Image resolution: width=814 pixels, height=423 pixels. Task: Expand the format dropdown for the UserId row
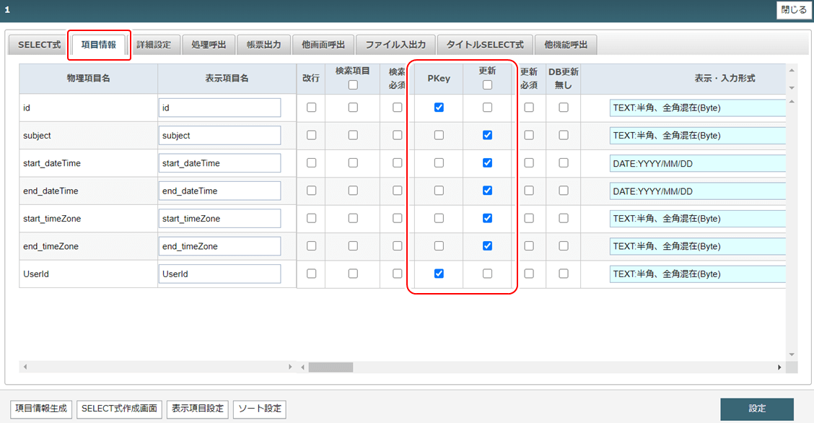coord(697,274)
